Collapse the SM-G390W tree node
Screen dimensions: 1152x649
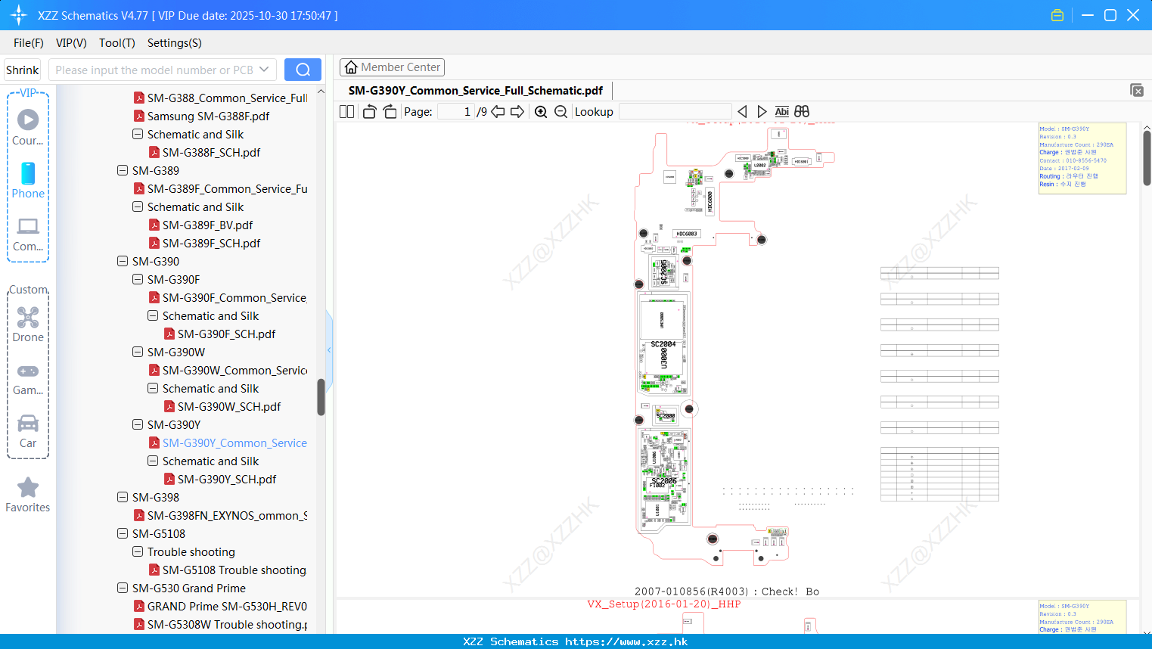[138, 352]
